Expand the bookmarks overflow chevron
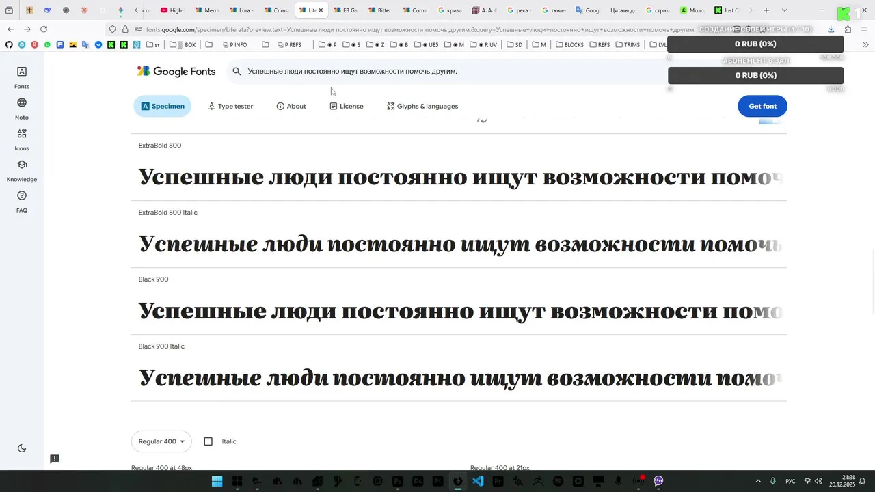 point(865,45)
